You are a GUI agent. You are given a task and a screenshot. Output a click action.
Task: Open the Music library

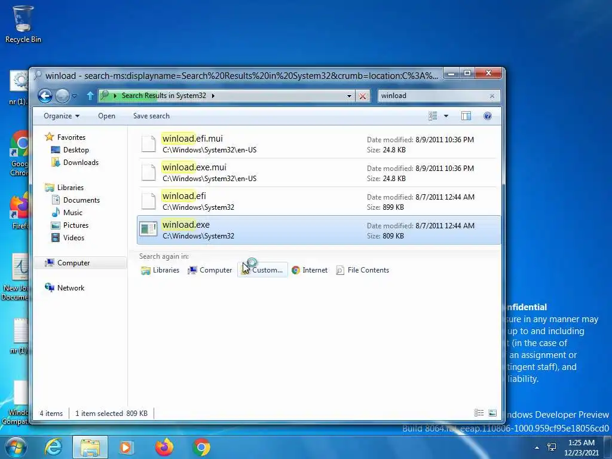(72, 213)
